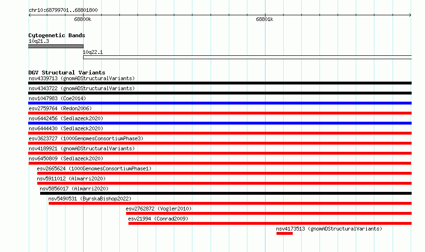Select esv2665624 1000GenomesConsortiumPhase1 label
Screen dimensions: 425x252
pyautogui.click(x=94, y=168)
